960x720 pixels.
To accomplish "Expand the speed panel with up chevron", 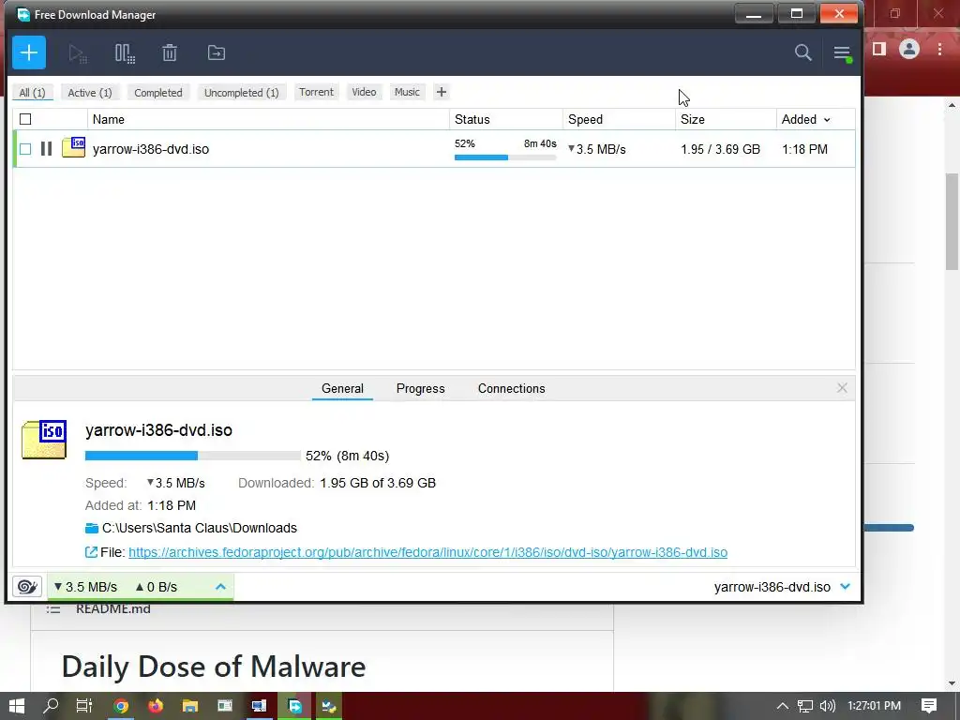I will [x=220, y=587].
